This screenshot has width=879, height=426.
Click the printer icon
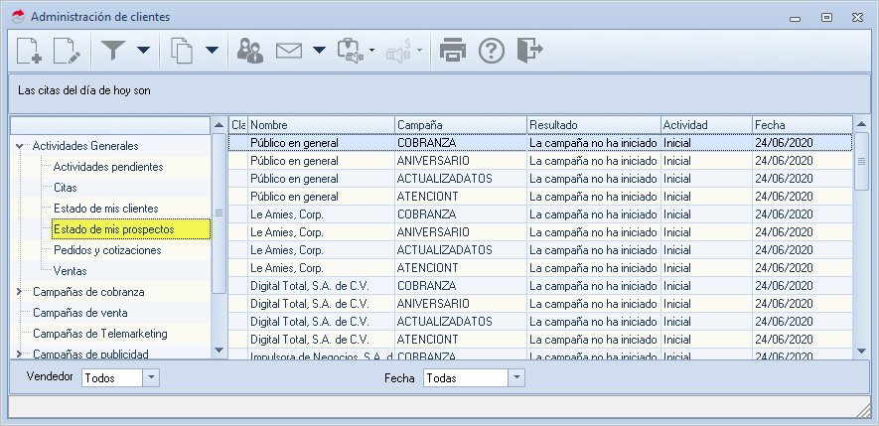click(x=453, y=50)
